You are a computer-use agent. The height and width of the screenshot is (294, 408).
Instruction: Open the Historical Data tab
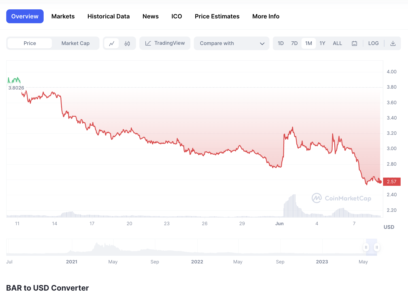[109, 16]
